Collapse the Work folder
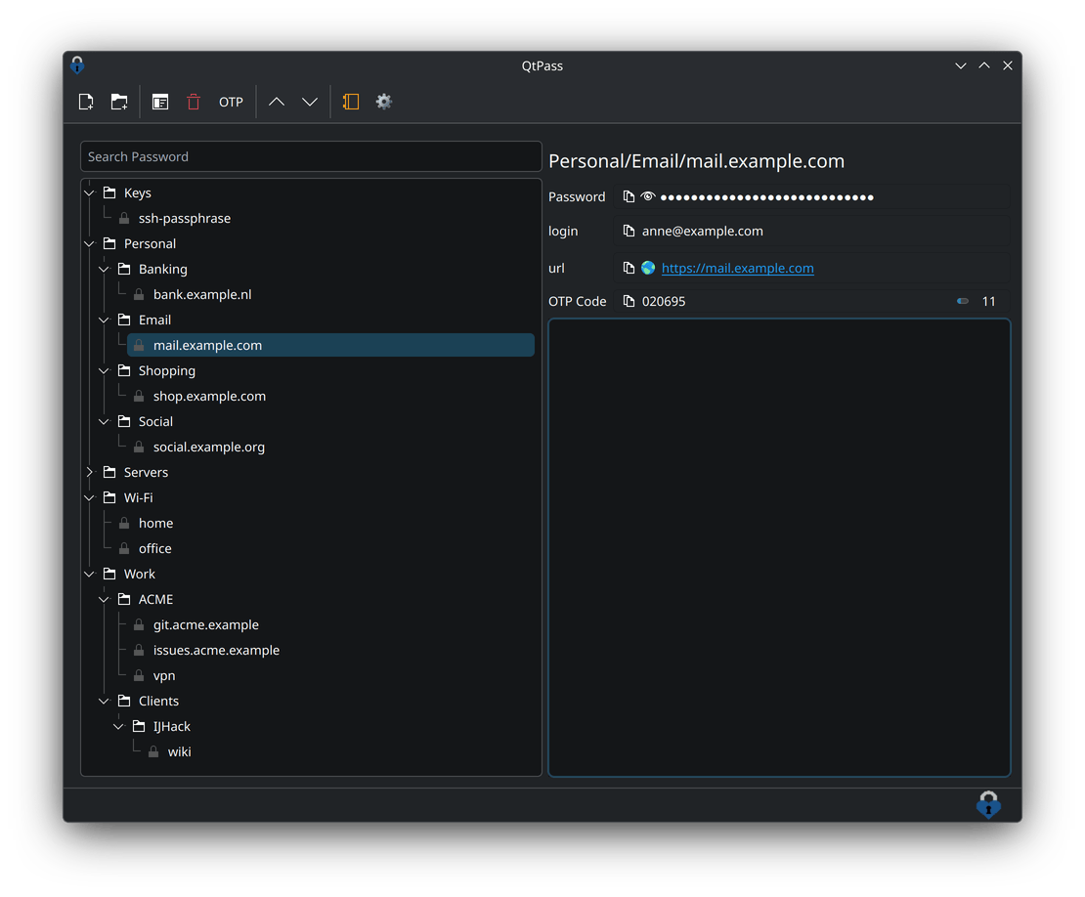This screenshot has height=897, width=1085. coord(89,574)
